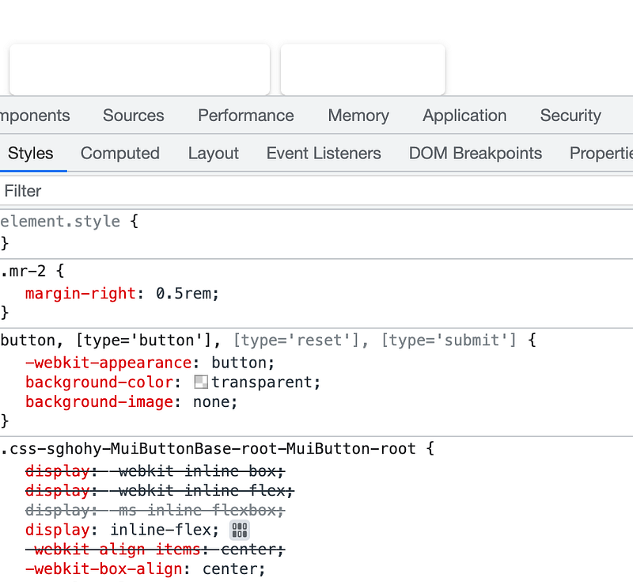The image size is (633, 582).
Task: Switch to the Computed sub-tab
Action: point(120,154)
